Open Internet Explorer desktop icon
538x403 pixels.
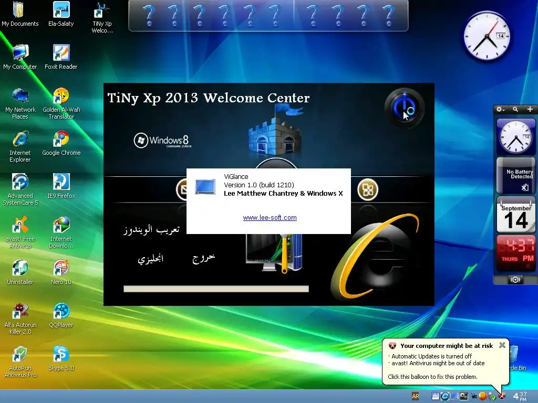pos(20,146)
